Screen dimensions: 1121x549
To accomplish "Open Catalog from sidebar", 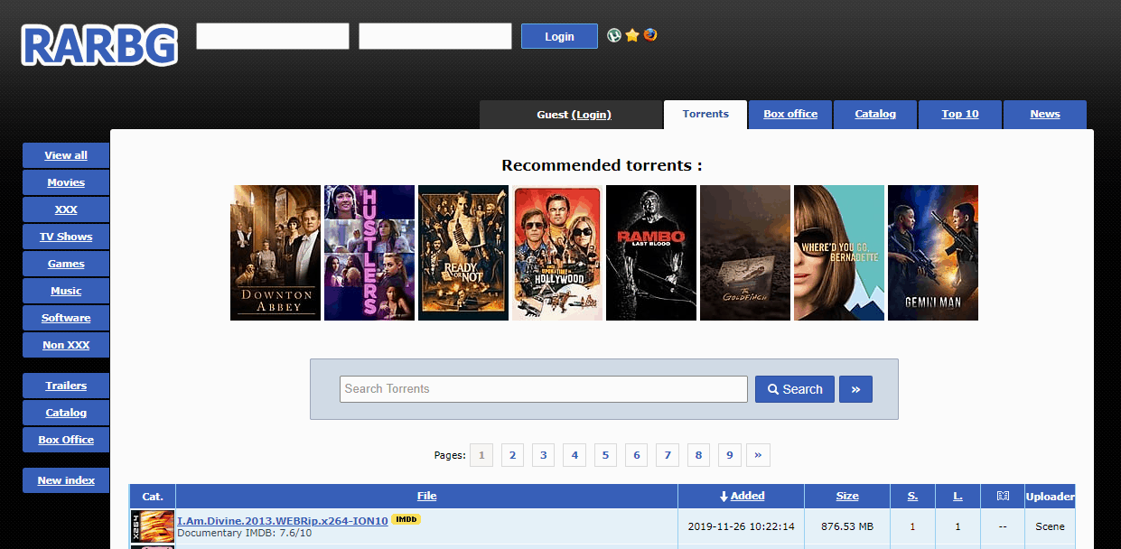I will point(66,413).
